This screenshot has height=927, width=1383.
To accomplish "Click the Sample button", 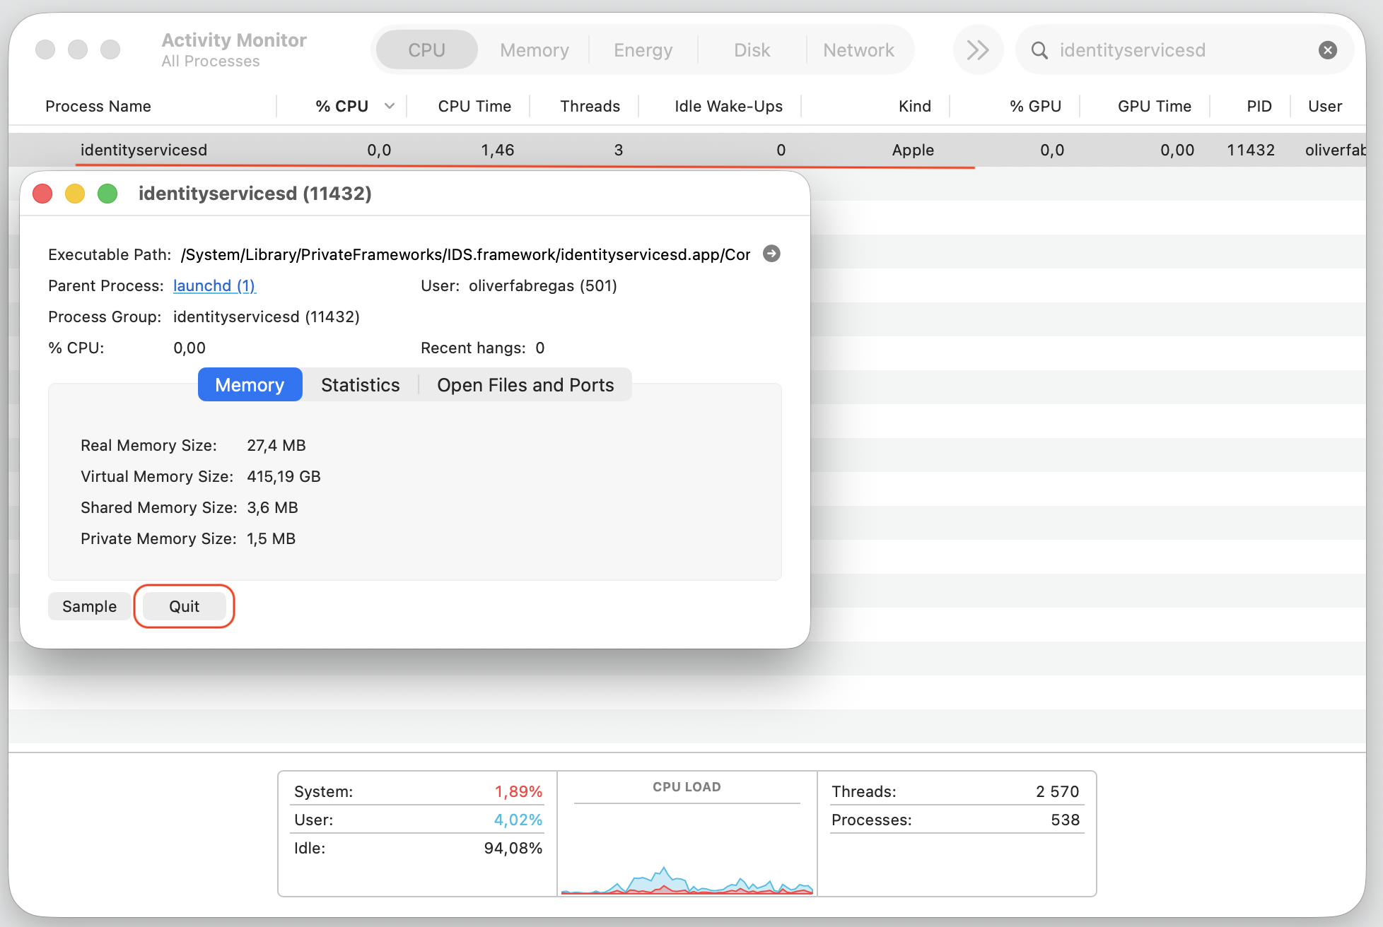I will click(x=89, y=606).
